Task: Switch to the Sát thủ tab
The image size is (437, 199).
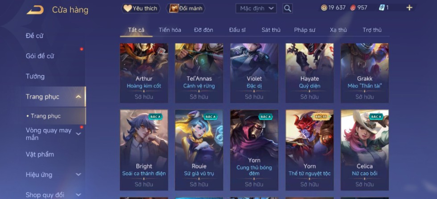Action: [271, 30]
